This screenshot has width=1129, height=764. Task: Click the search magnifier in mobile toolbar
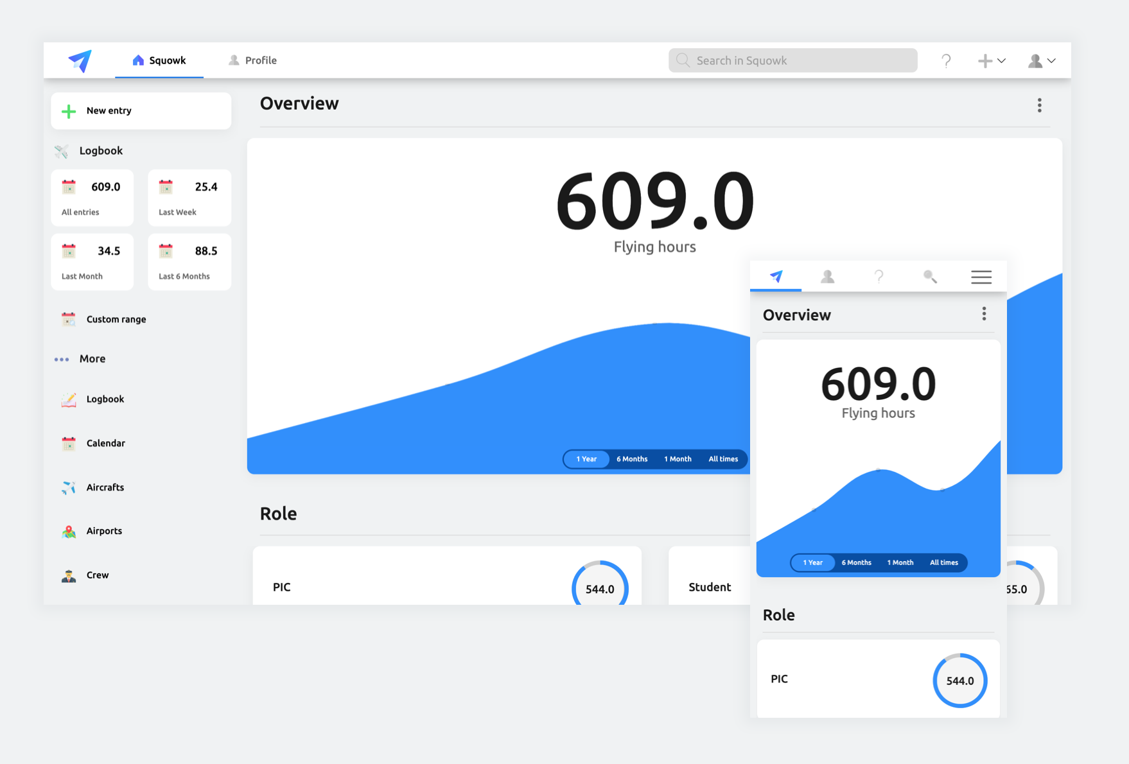pyautogui.click(x=930, y=277)
